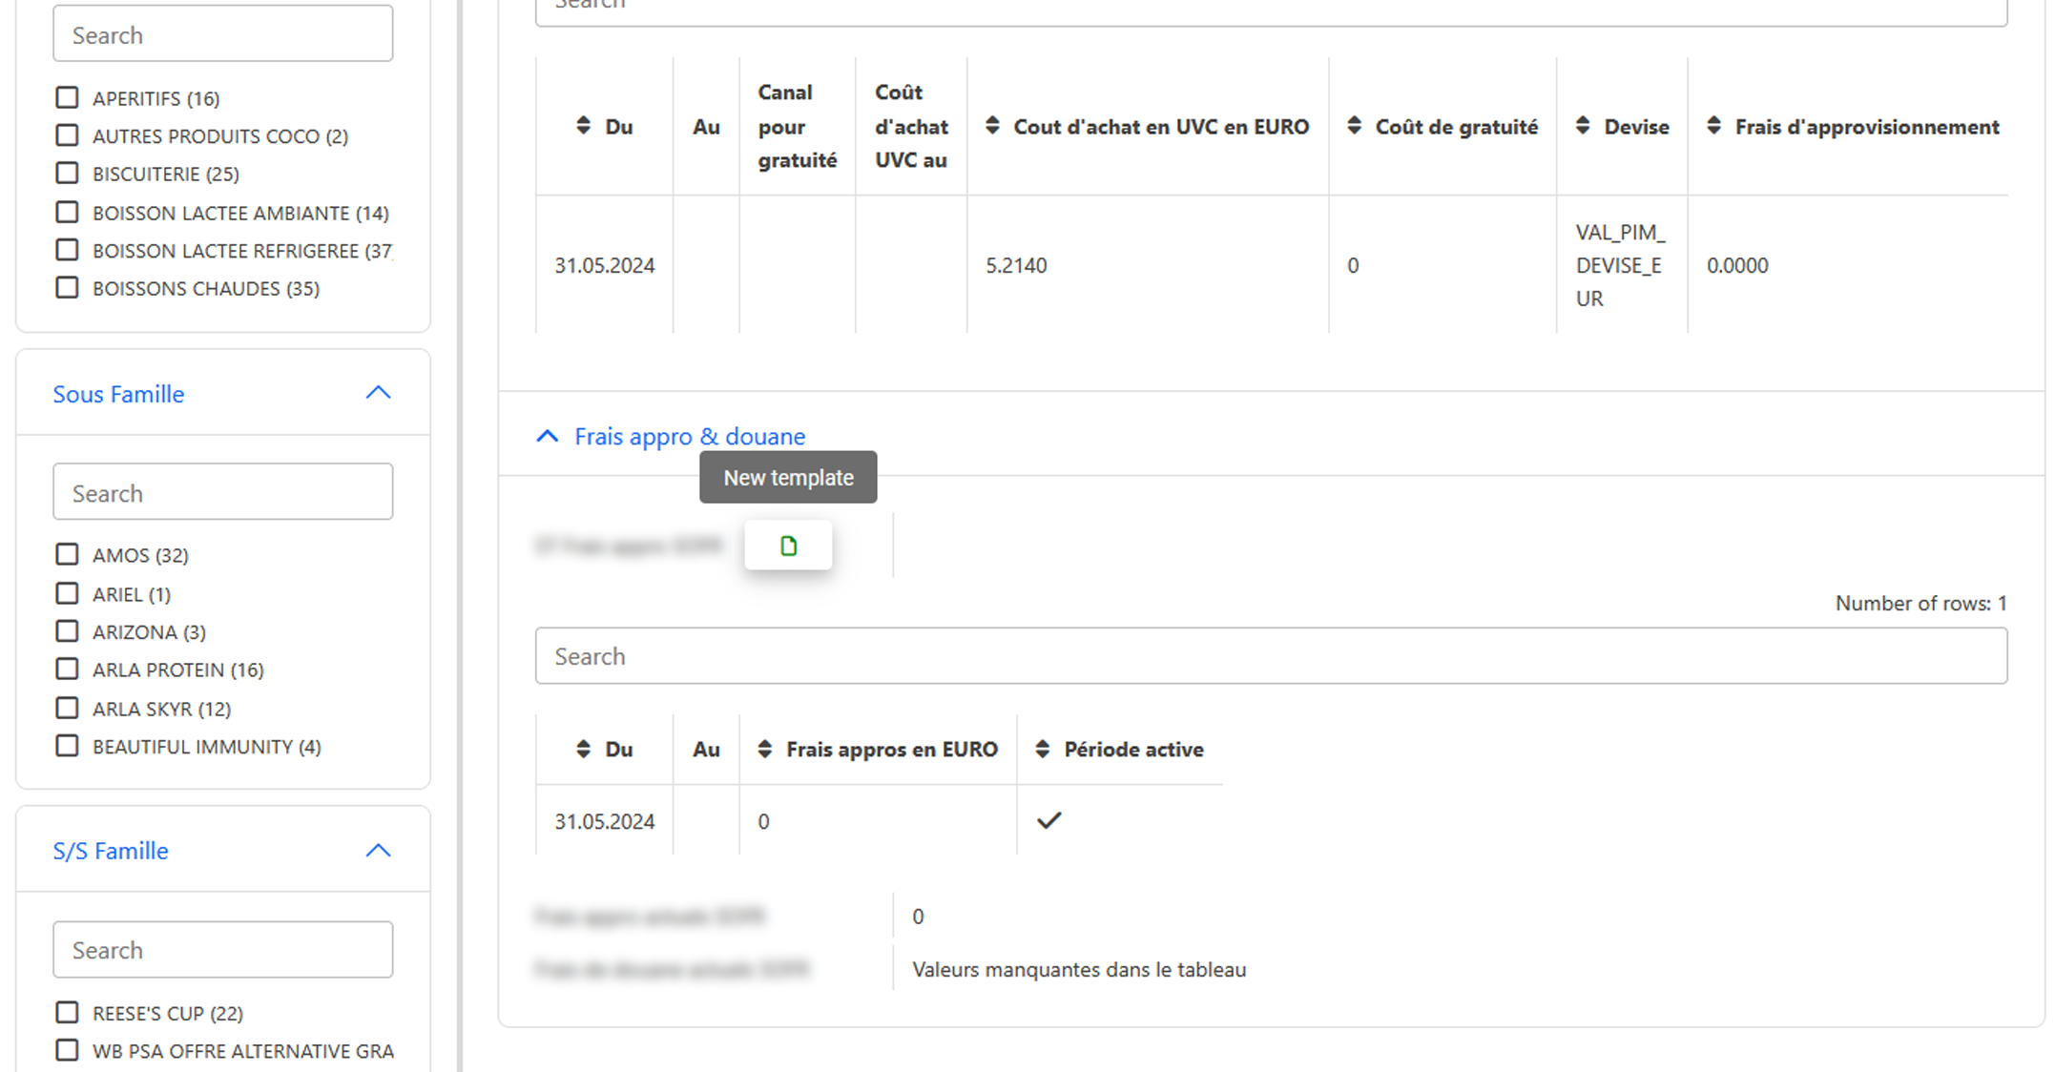Collapse the Frais appro & douane section
This screenshot has width=2055, height=1072.
point(548,437)
